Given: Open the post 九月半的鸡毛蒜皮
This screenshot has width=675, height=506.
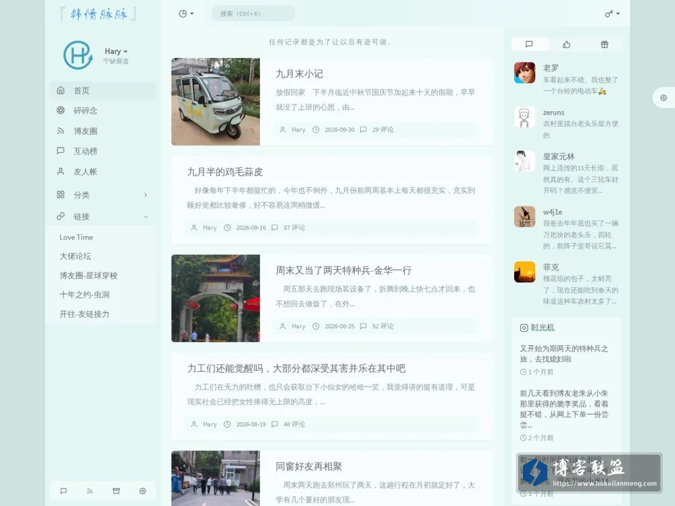Looking at the screenshot, I should [x=225, y=172].
